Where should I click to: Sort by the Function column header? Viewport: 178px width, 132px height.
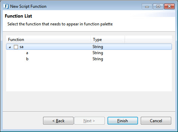click(48, 40)
